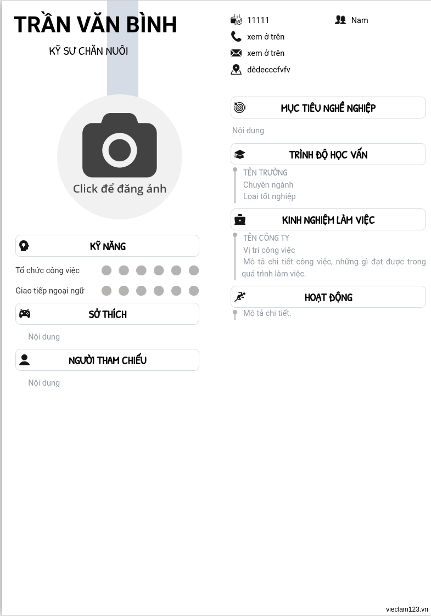431x616 pixels.
Task: Edit the name Trần Văn Bình
Action: point(95,24)
